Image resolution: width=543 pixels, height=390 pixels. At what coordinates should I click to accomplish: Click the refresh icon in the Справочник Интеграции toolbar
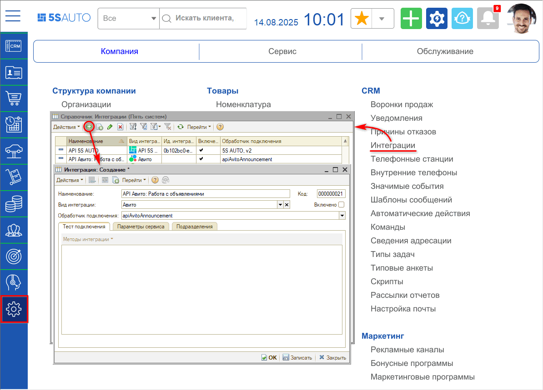click(x=181, y=127)
